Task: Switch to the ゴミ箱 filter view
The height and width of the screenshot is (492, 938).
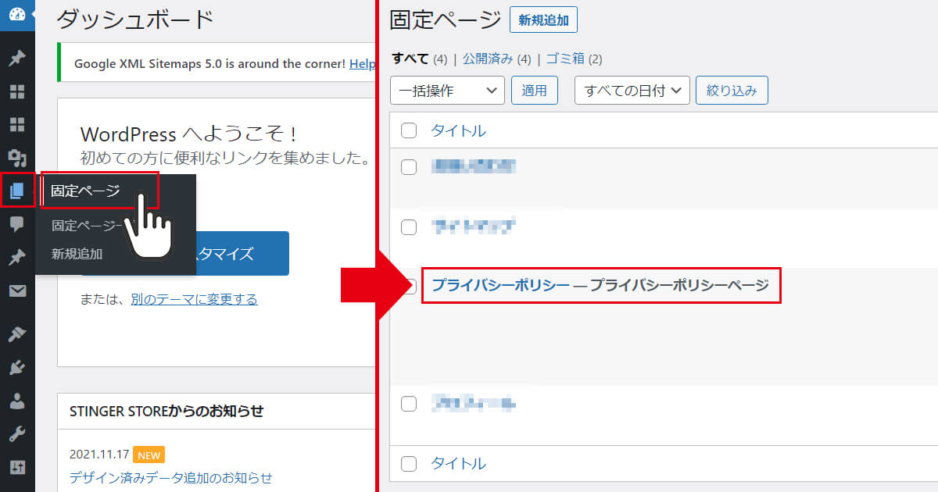Action: click(563, 59)
